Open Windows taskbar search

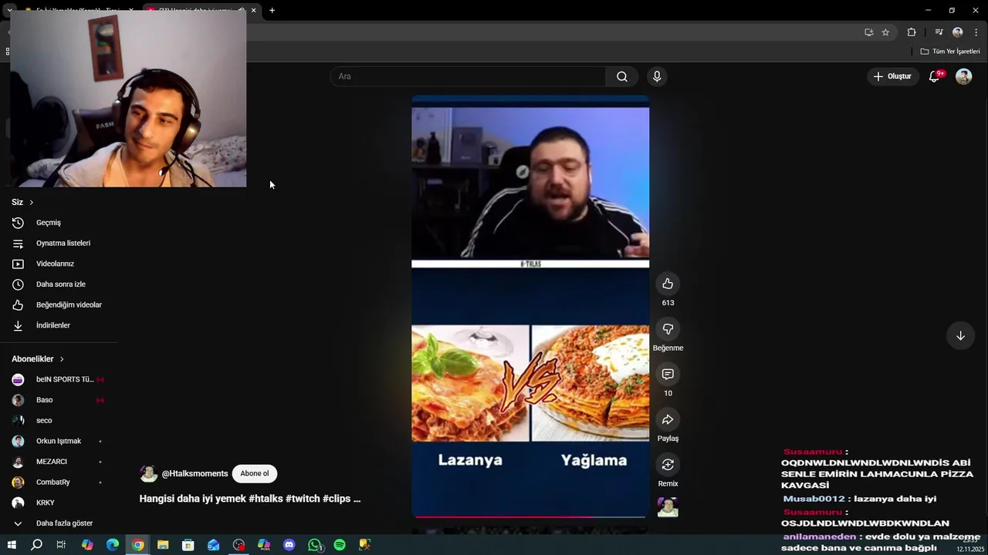[x=36, y=545]
